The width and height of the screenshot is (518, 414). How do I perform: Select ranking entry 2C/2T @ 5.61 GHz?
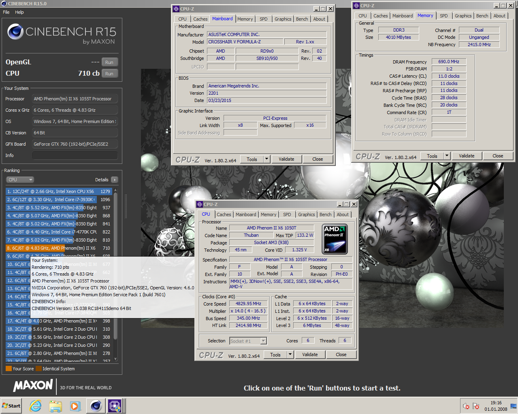[x=59, y=329]
